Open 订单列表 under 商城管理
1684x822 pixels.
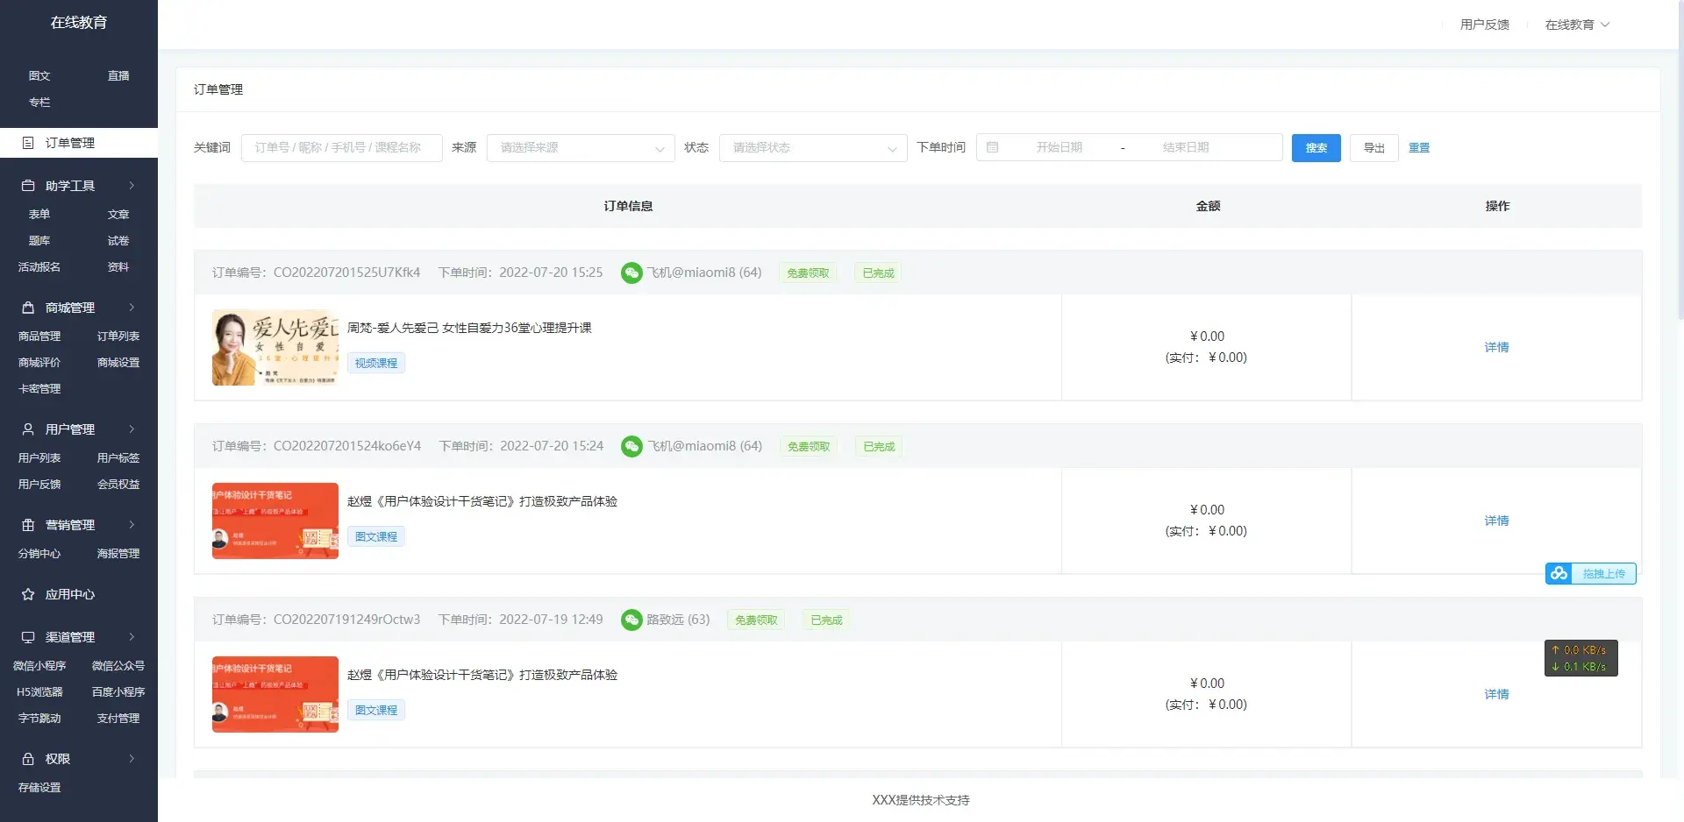pyautogui.click(x=118, y=337)
